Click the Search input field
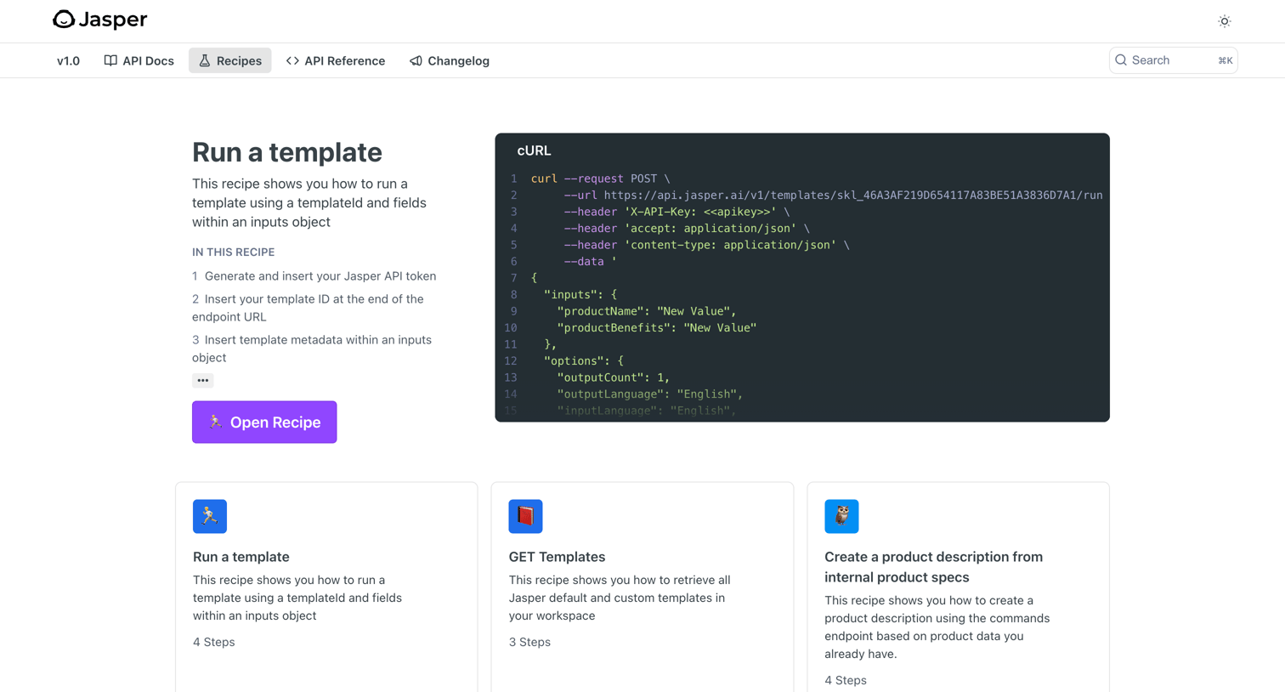This screenshot has width=1285, height=692. point(1173,60)
